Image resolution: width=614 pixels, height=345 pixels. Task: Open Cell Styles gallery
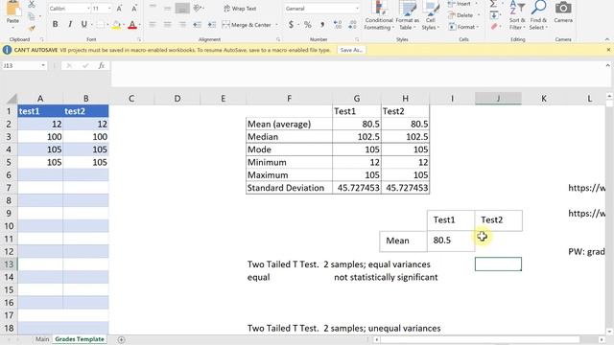(431, 15)
